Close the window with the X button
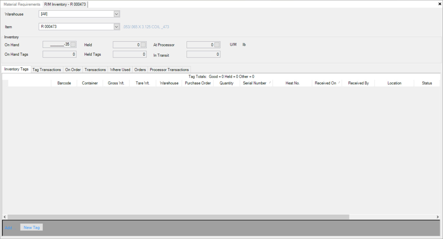This screenshot has height=239, width=443. (x=440, y=4)
